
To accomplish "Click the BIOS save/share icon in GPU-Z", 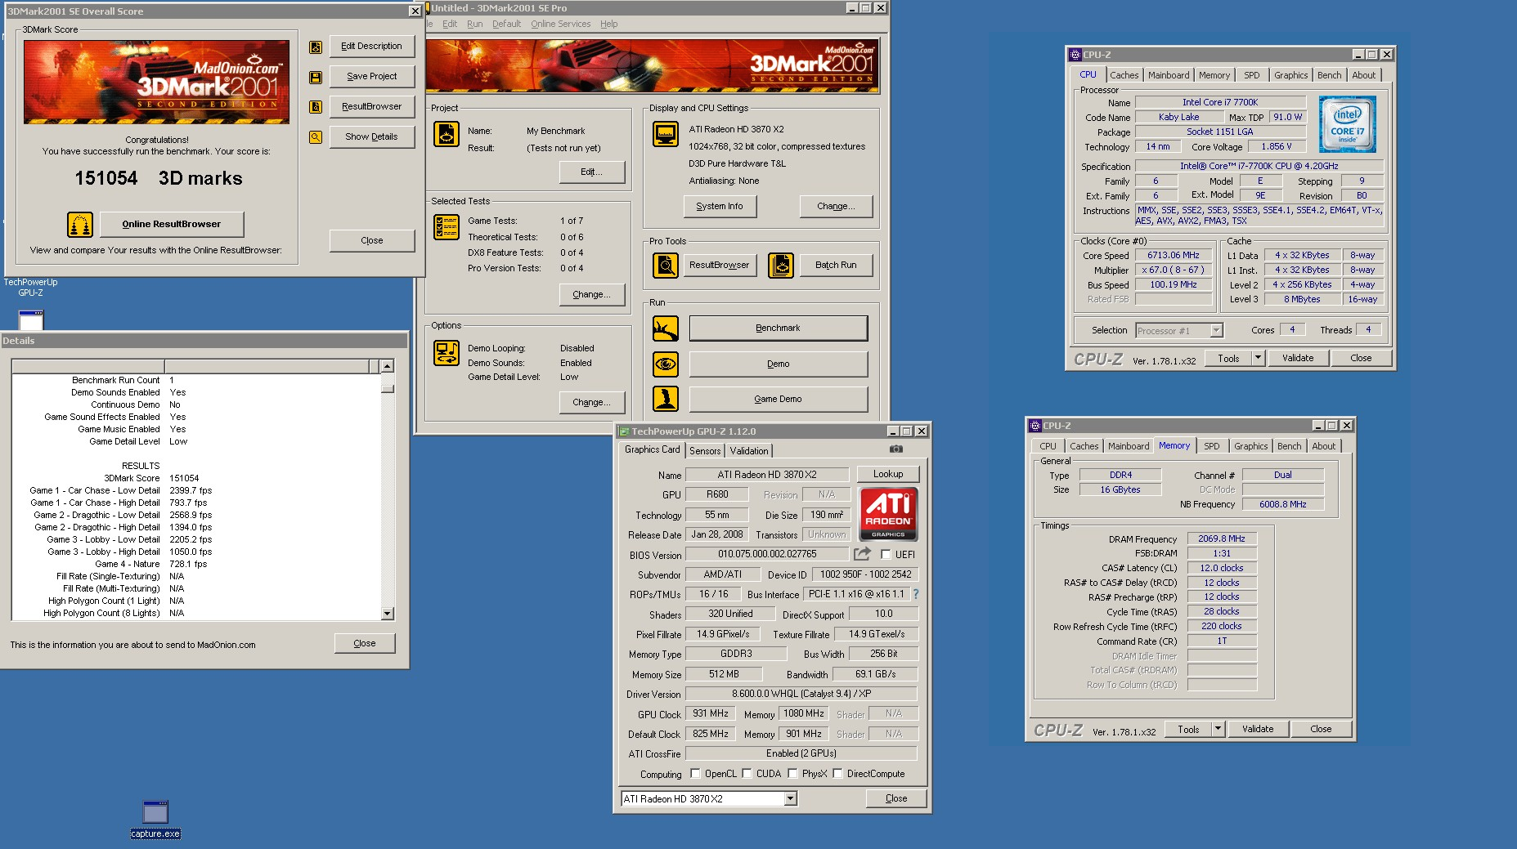I will pyautogui.click(x=863, y=554).
